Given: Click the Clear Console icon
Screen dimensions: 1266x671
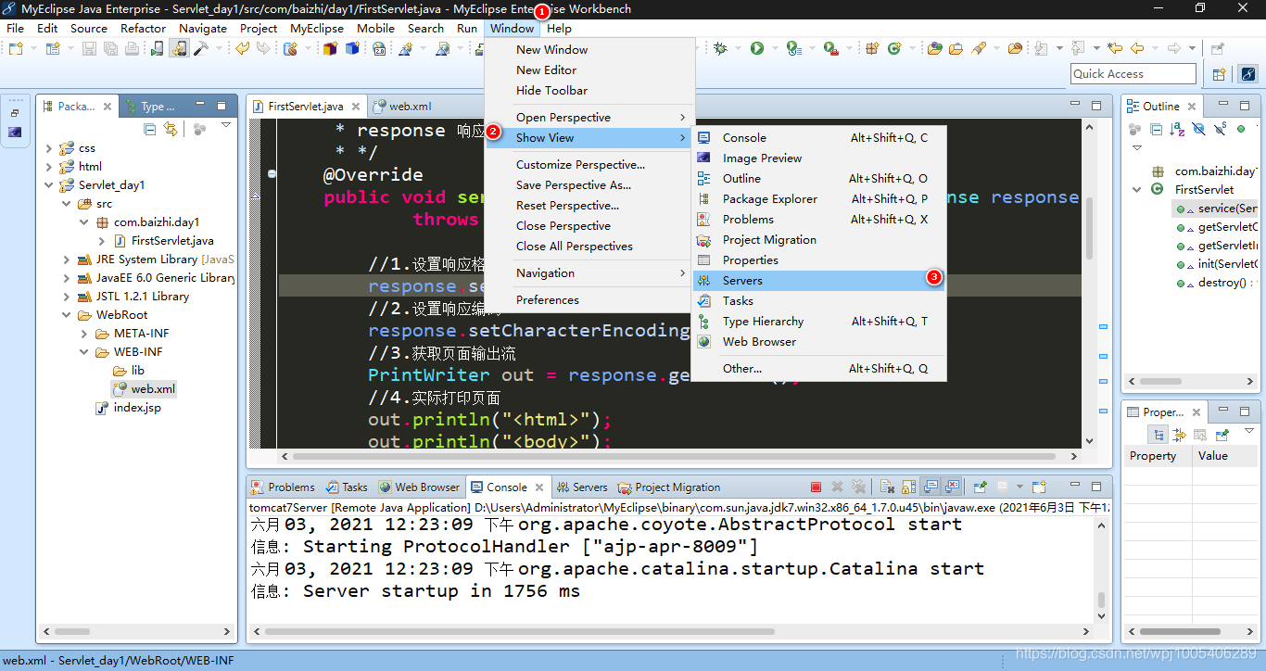Looking at the screenshot, I should click(x=886, y=487).
